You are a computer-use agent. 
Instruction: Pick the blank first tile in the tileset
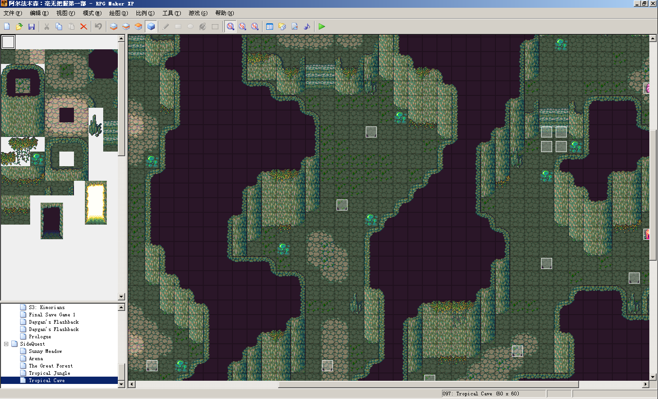(x=8, y=42)
